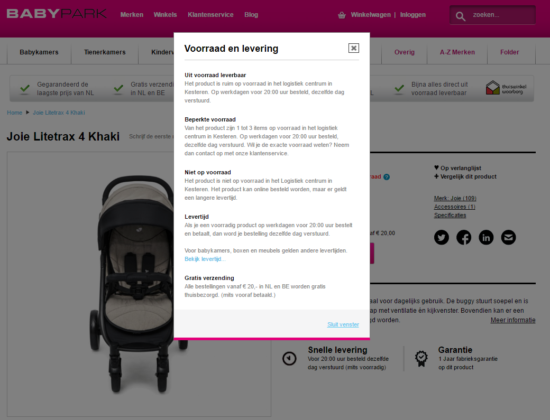Open the Bekijk levertijd link
550x420 pixels.
click(x=205, y=259)
